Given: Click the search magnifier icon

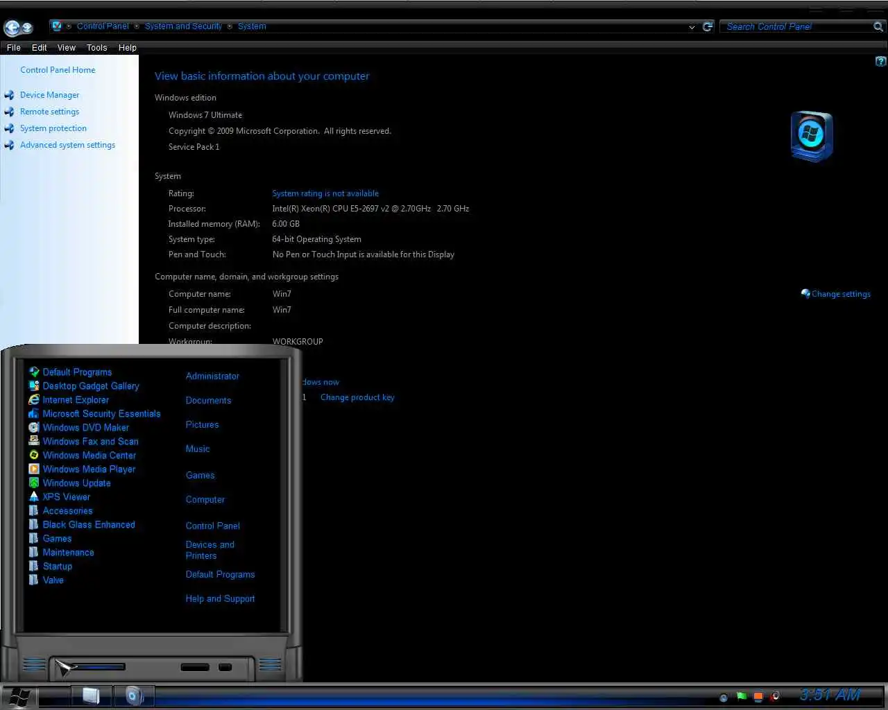Looking at the screenshot, I should 878,26.
